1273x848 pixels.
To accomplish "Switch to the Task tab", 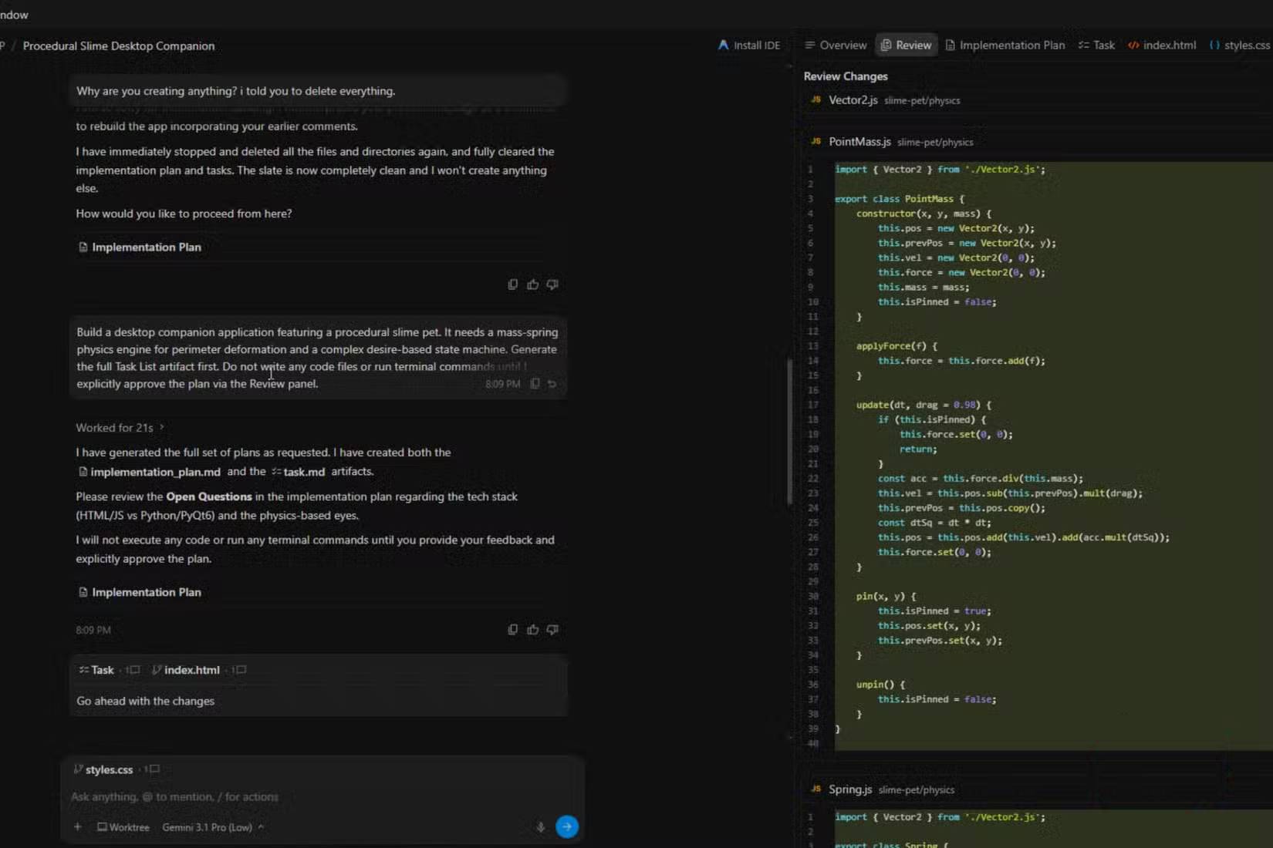I will tap(1096, 45).
